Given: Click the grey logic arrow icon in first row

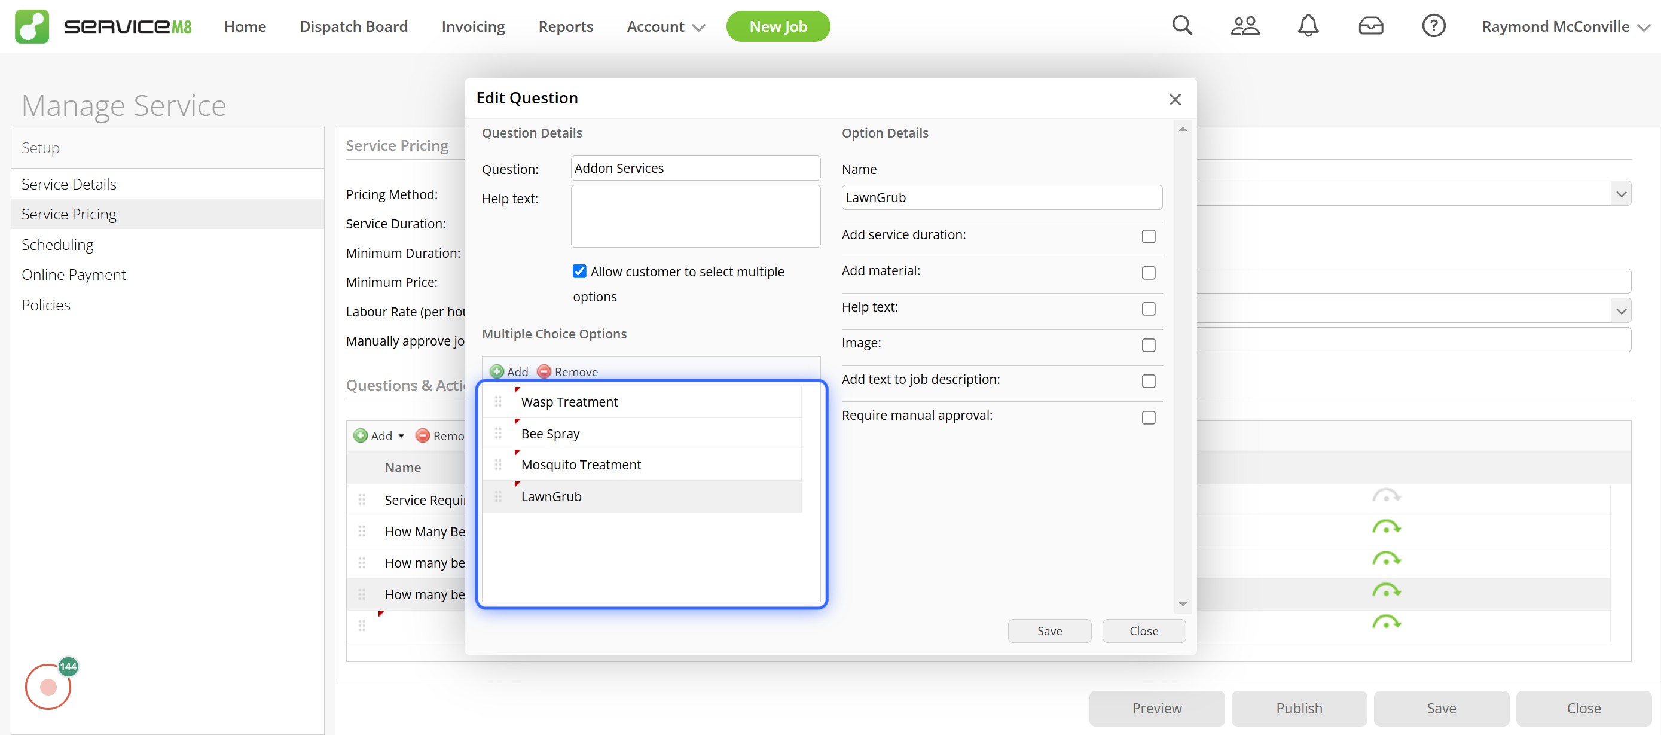Looking at the screenshot, I should pyautogui.click(x=1386, y=496).
